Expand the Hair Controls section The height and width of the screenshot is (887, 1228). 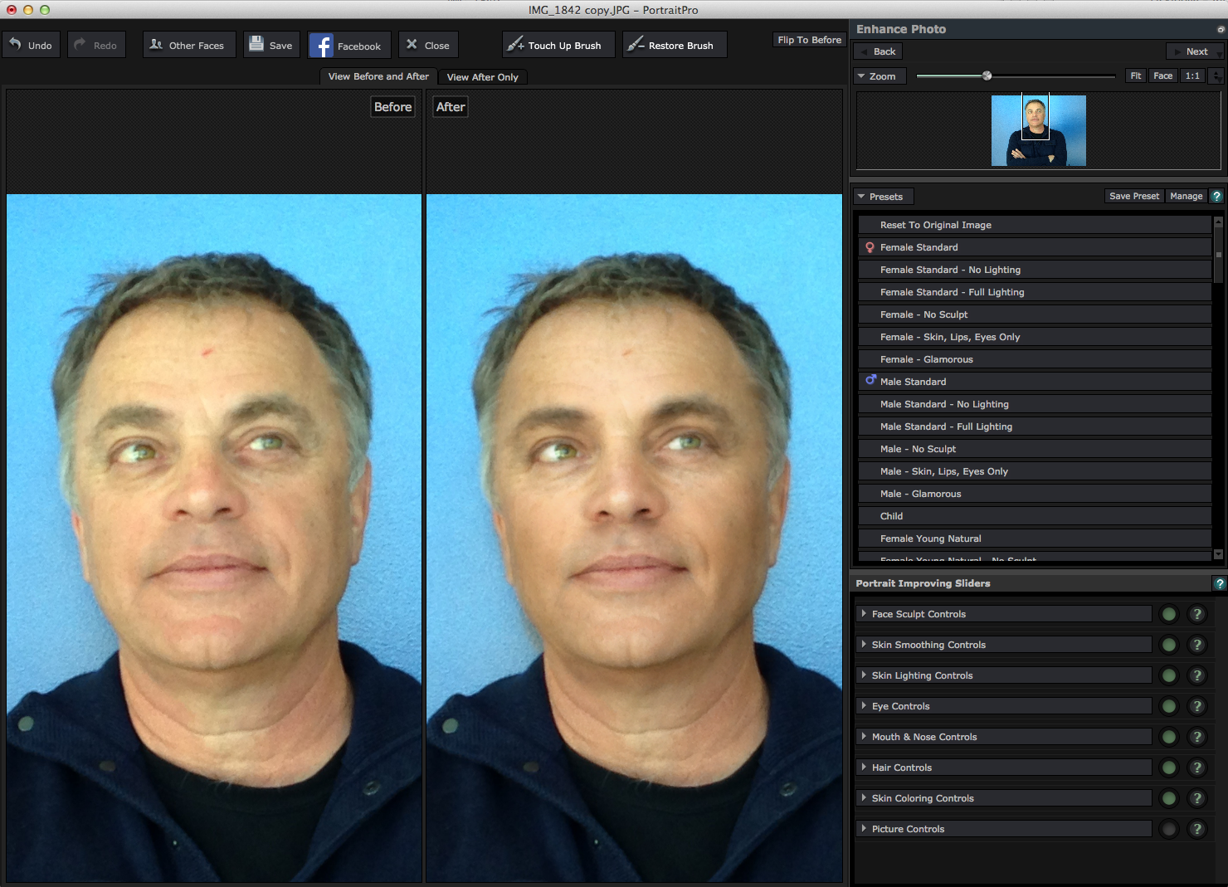[x=1004, y=768]
